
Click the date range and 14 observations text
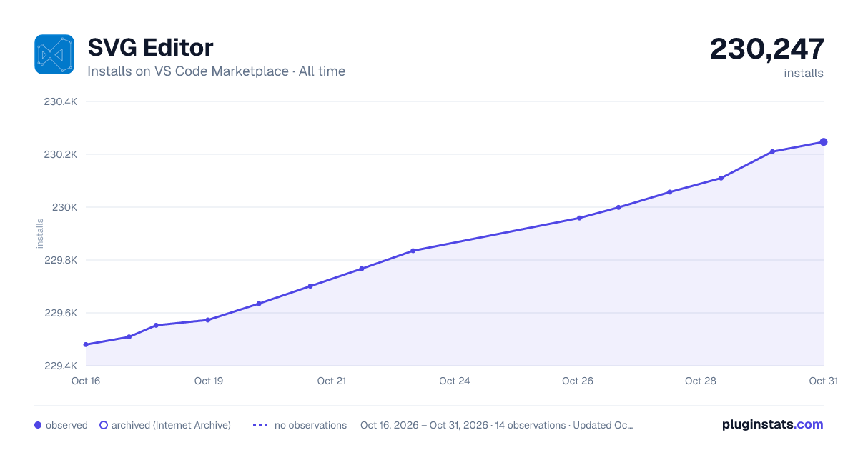[x=497, y=425]
